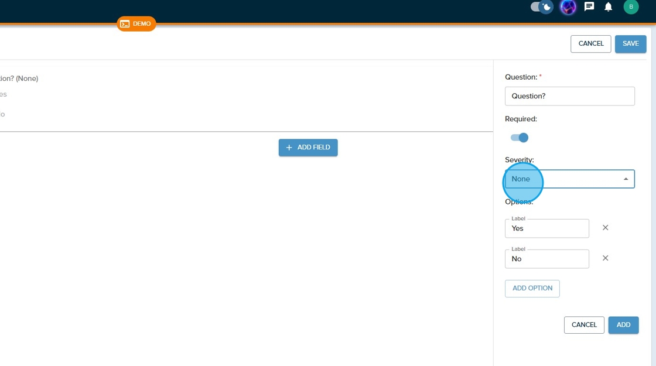
Task: Click the Yes label input field
Action: (x=546, y=229)
